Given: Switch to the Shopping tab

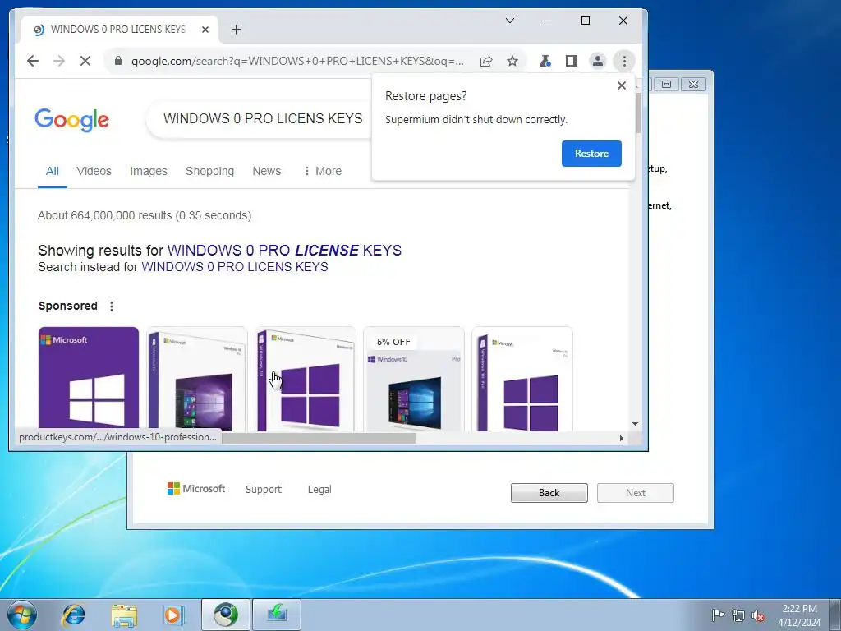Looking at the screenshot, I should tap(209, 171).
